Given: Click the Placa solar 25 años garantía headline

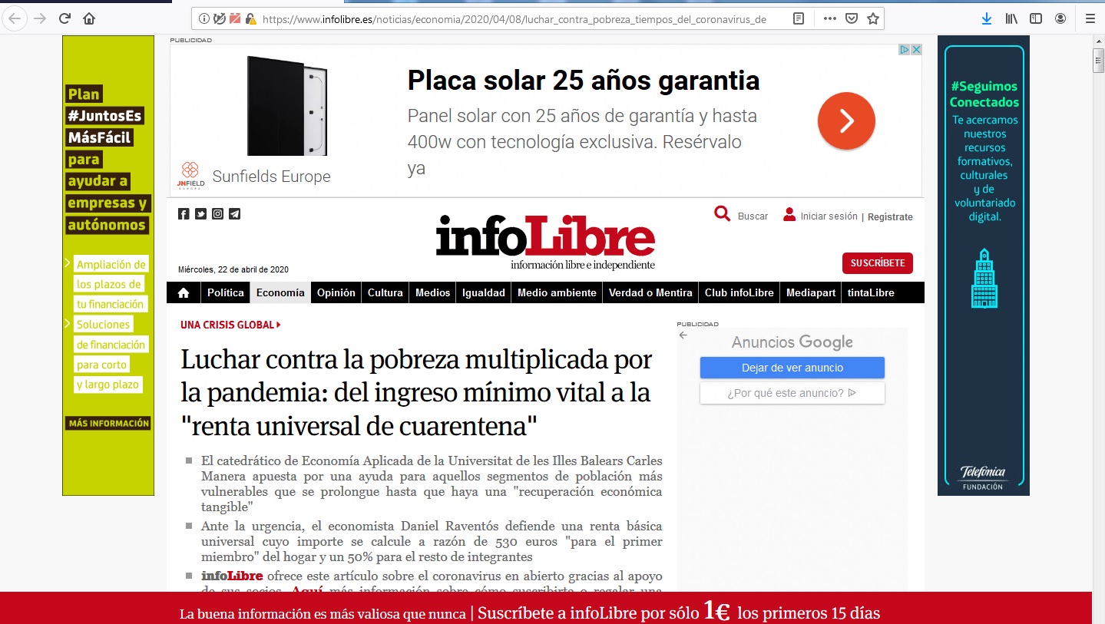Looking at the screenshot, I should point(584,81).
